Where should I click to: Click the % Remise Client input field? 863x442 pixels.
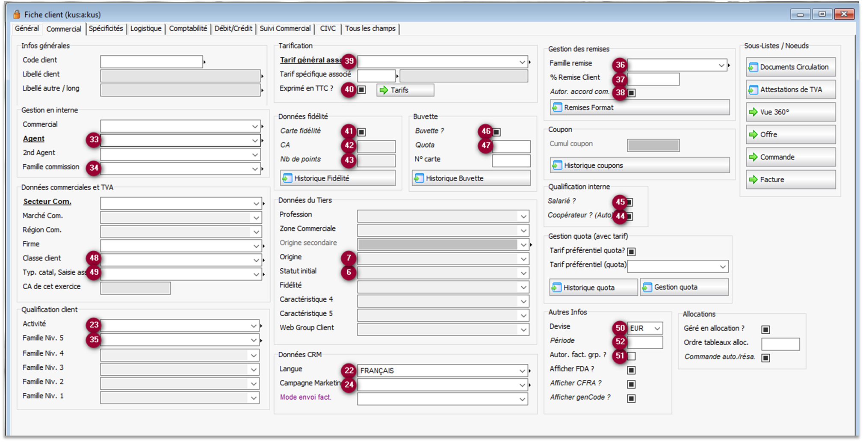coord(653,79)
